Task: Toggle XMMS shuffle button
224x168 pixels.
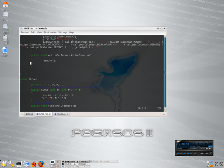Action: (202, 153)
